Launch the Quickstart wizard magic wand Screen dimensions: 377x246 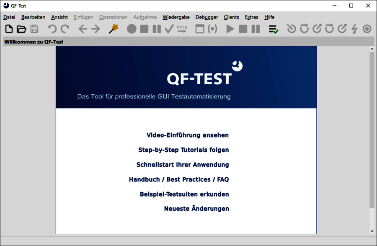tap(114, 29)
